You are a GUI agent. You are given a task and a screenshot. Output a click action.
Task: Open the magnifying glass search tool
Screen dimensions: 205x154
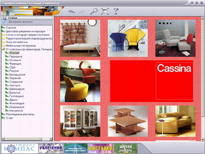[94, 11]
